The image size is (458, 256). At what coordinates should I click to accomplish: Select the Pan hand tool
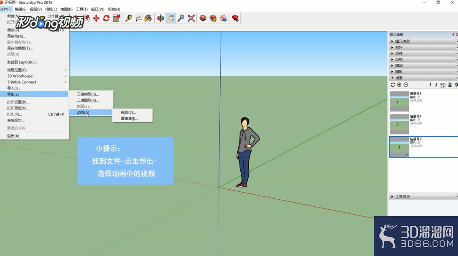coord(171,18)
